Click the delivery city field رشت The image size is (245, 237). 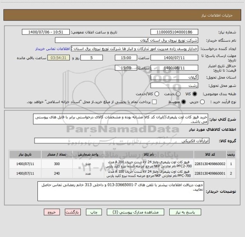tap(174, 86)
